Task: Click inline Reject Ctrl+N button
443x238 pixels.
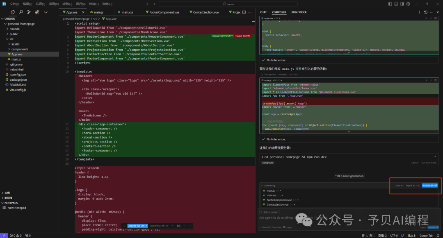Action: [242, 36]
